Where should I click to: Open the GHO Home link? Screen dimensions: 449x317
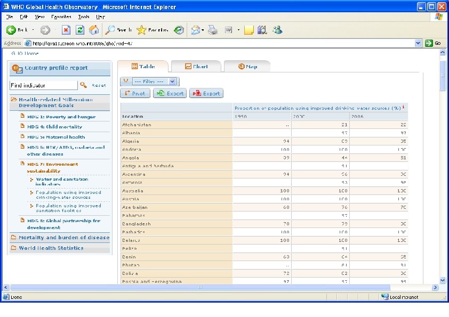coord(25,53)
